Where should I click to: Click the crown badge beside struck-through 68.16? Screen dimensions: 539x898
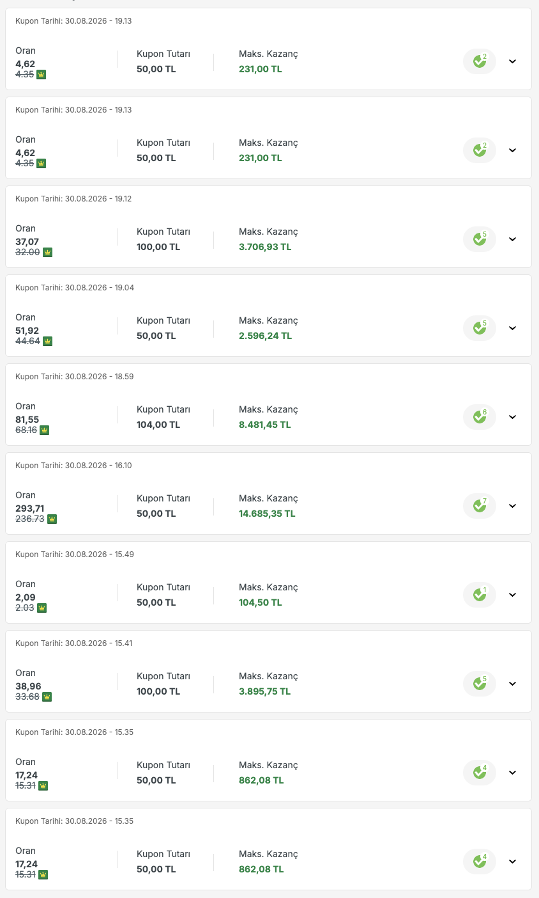point(44,430)
